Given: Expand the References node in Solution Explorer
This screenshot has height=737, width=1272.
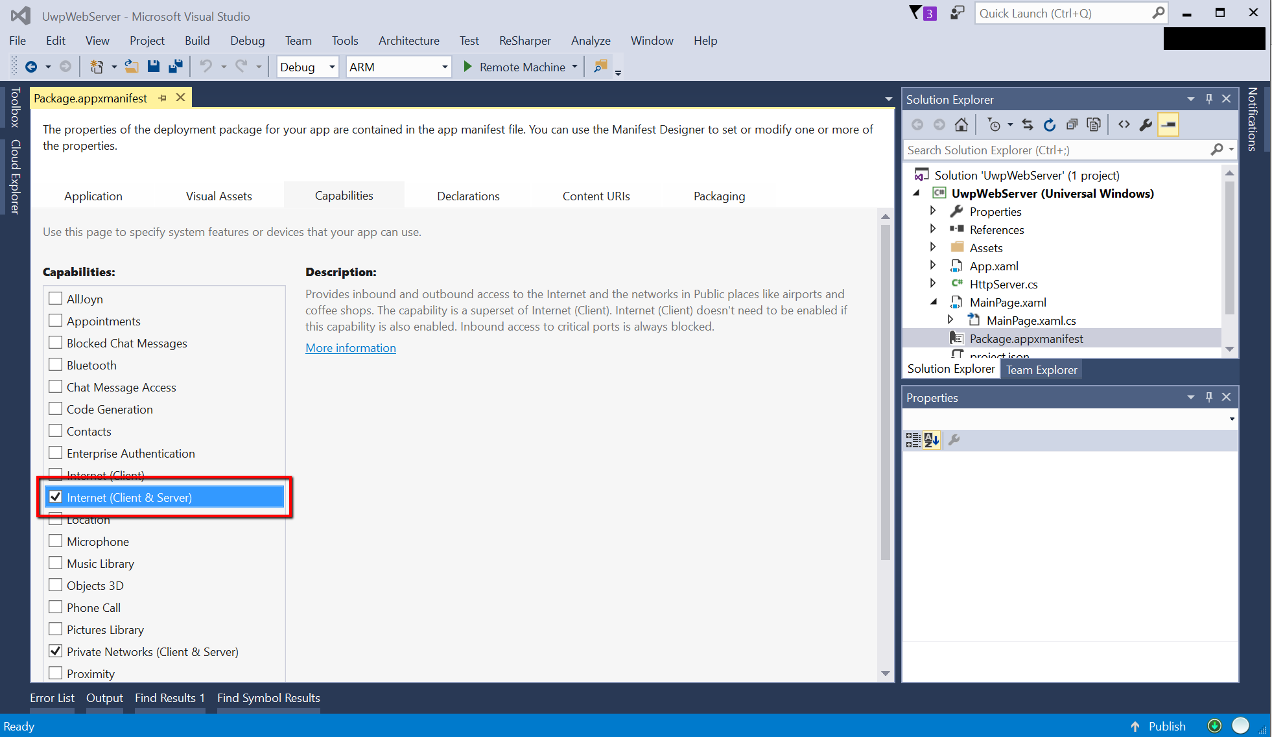Looking at the screenshot, I should (933, 229).
